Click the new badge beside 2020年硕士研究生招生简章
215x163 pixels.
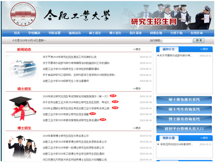tap(93, 114)
